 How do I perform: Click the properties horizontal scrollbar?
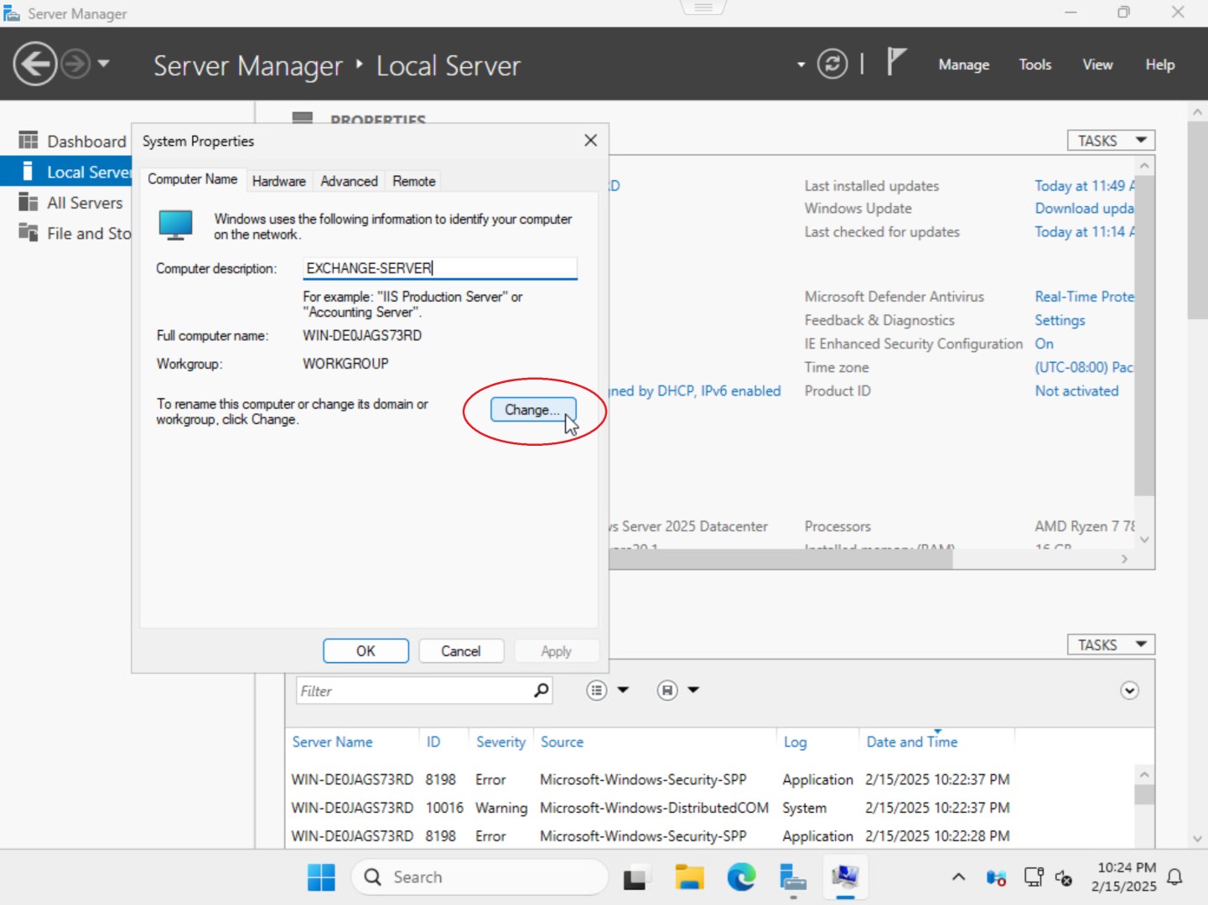(x=781, y=559)
